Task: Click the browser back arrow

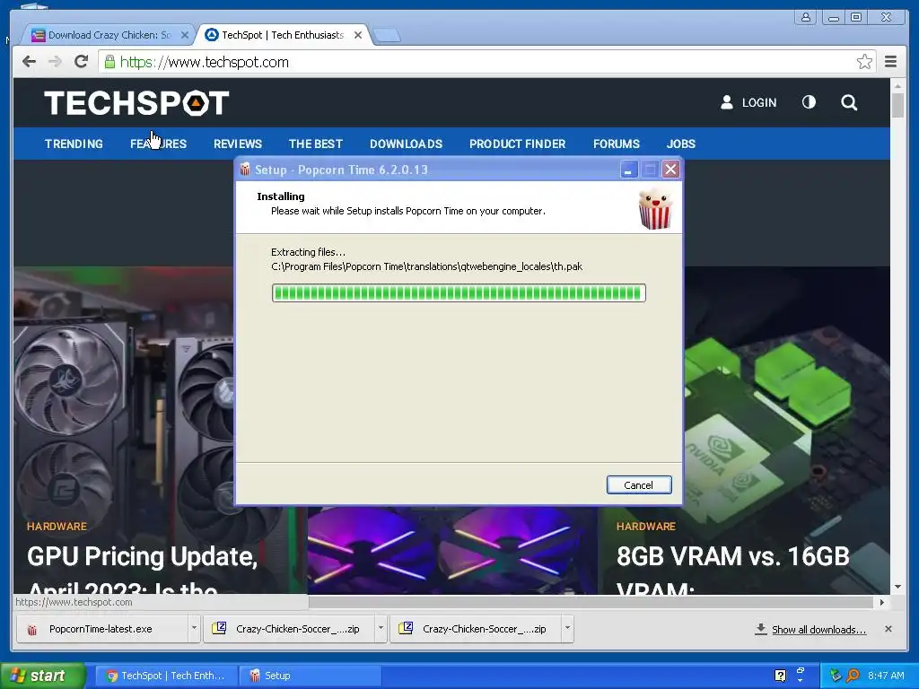Action: click(x=29, y=62)
